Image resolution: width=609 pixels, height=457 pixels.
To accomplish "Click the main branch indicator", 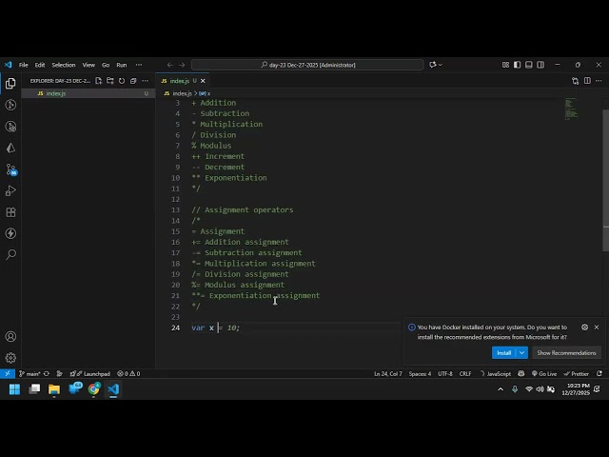I will coord(29,374).
